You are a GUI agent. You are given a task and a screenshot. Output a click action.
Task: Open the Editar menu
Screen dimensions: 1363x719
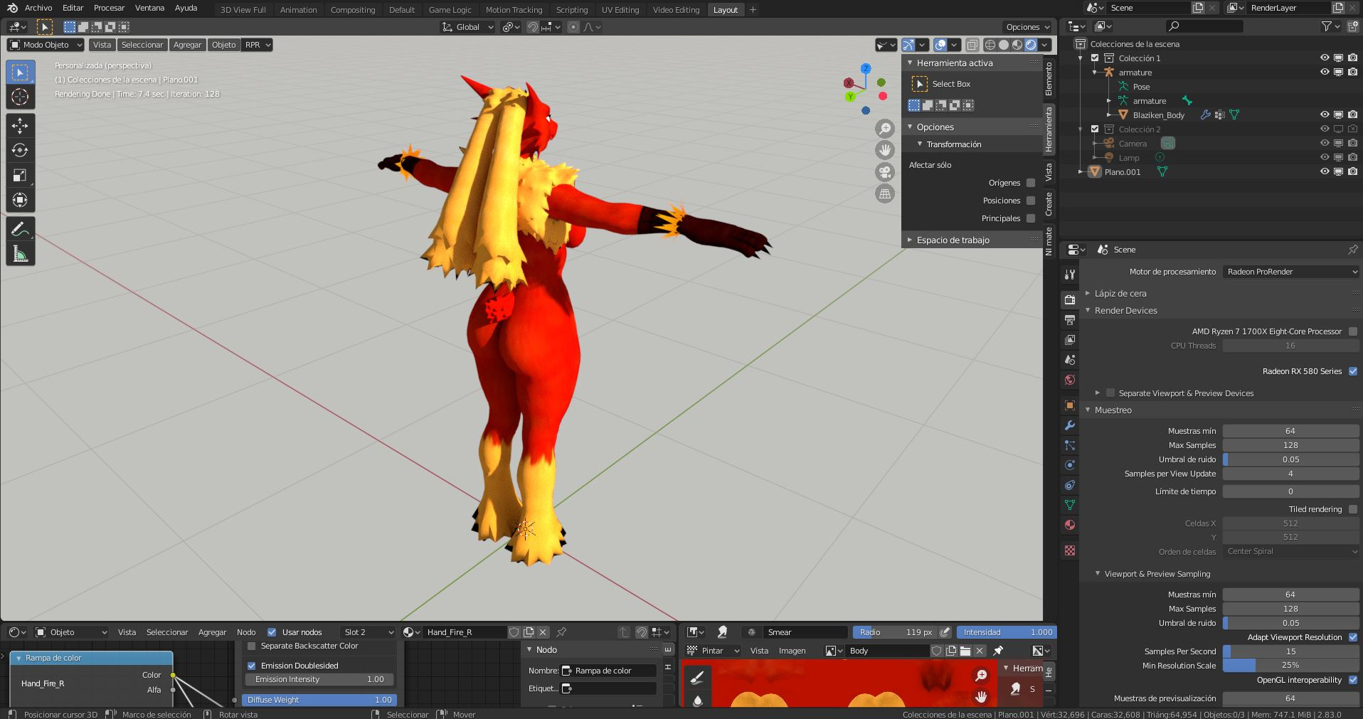click(73, 8)
